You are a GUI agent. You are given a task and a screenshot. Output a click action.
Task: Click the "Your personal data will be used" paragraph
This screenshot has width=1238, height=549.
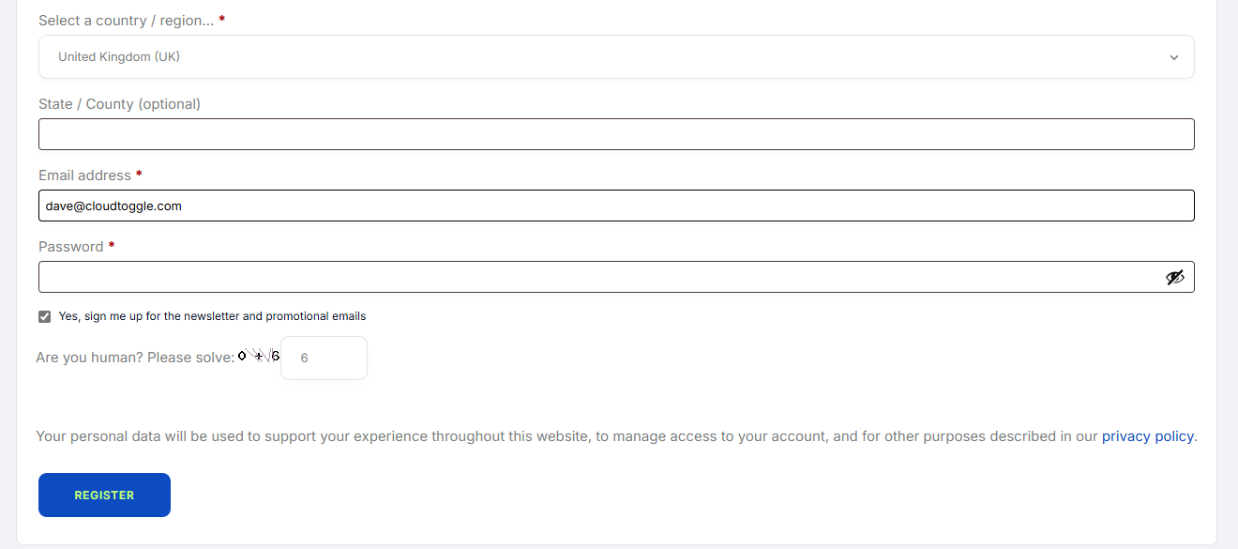pos(616,436)
